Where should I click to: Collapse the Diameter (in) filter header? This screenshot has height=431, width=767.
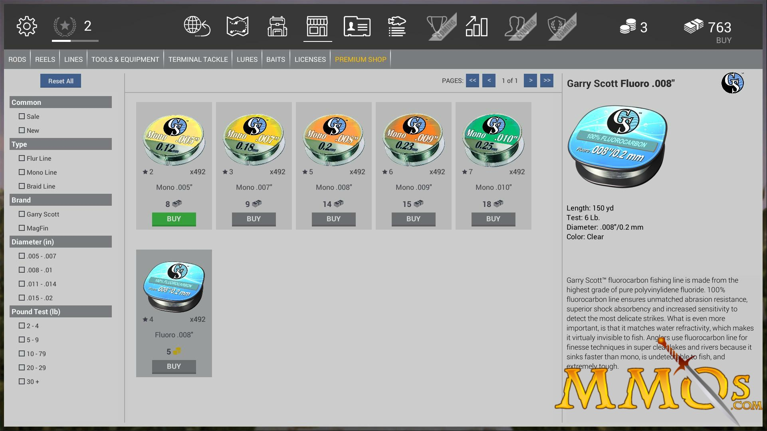61,242
